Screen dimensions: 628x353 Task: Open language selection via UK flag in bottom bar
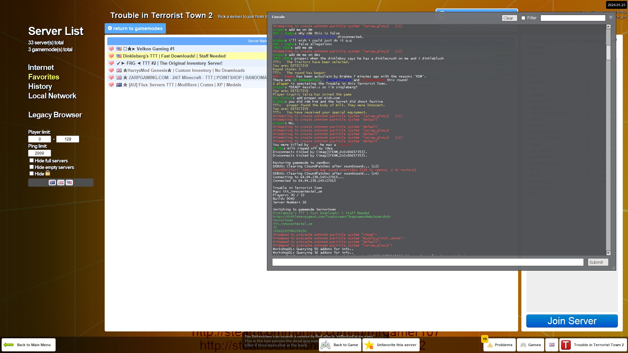(x=552, y=345)
